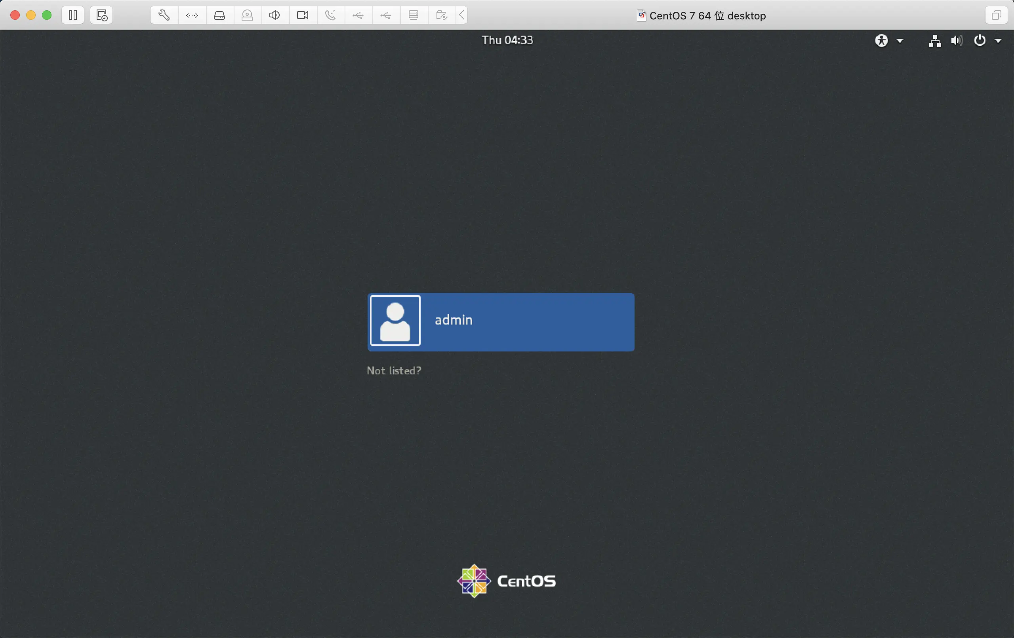Click the printer device icon
1014x638 pixels.
pyautogui.click(x=414, y=15)
